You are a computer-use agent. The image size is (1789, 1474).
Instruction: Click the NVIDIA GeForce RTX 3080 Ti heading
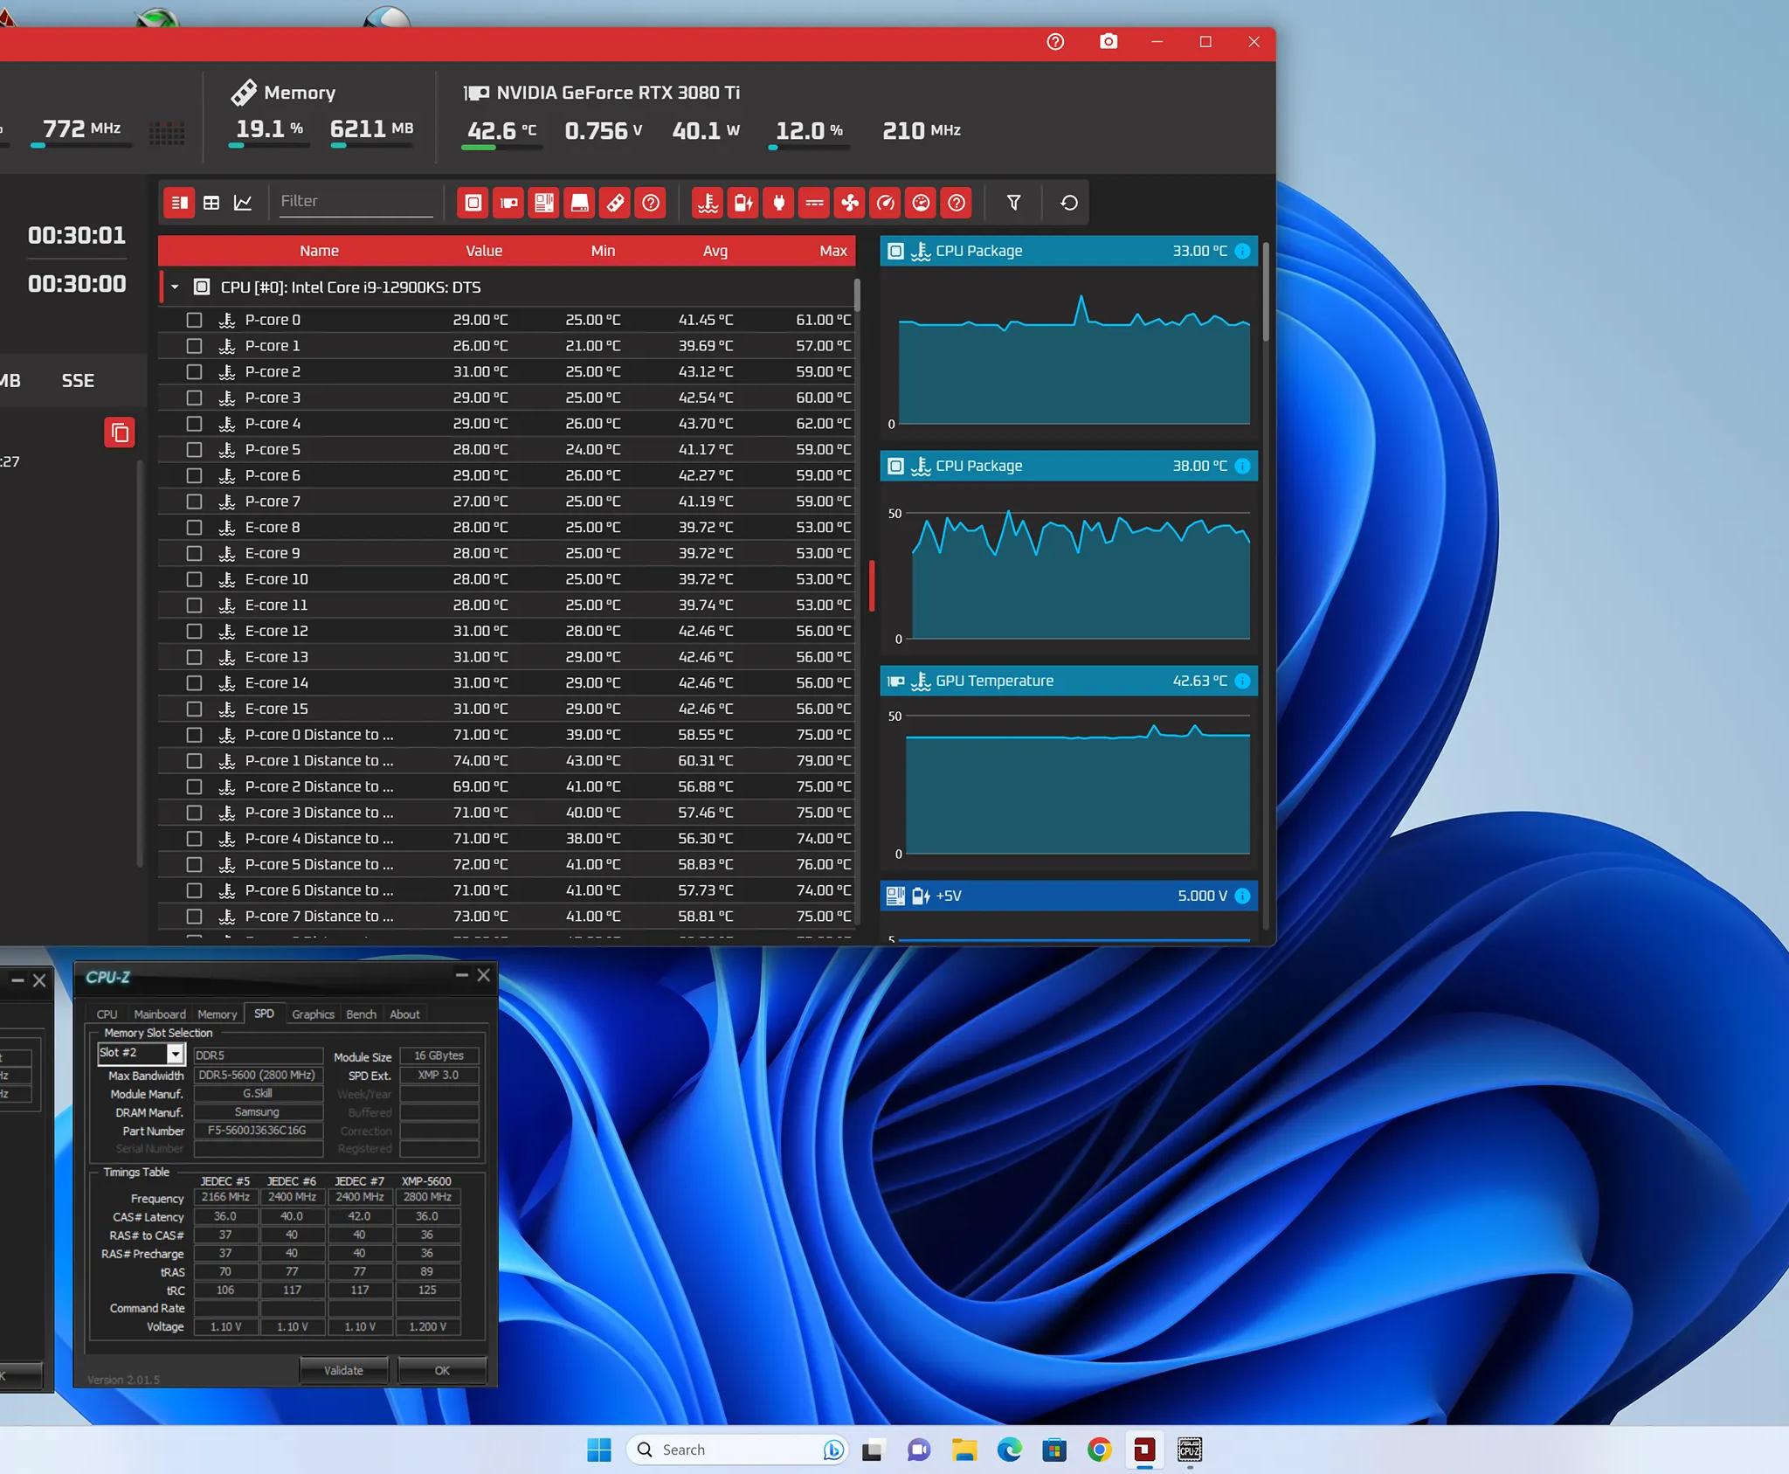[618, 93]
